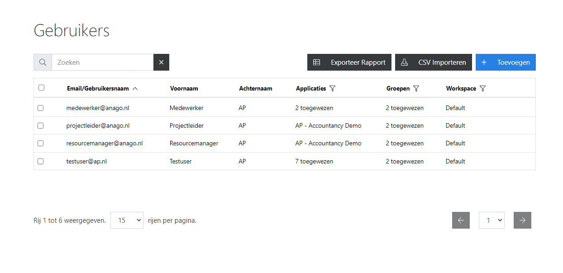Click the filter icon beside Applicaties
Viewport: 563px width, 273px height.
click(x=333, y=89)
